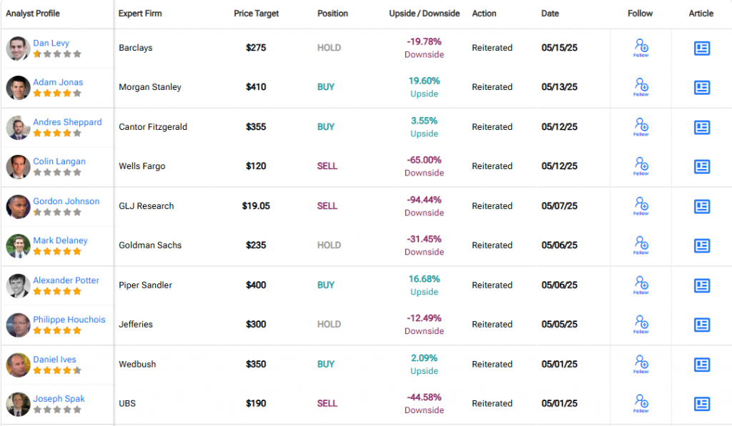Click the Analyst Profile column header

(x=33, y=14)
